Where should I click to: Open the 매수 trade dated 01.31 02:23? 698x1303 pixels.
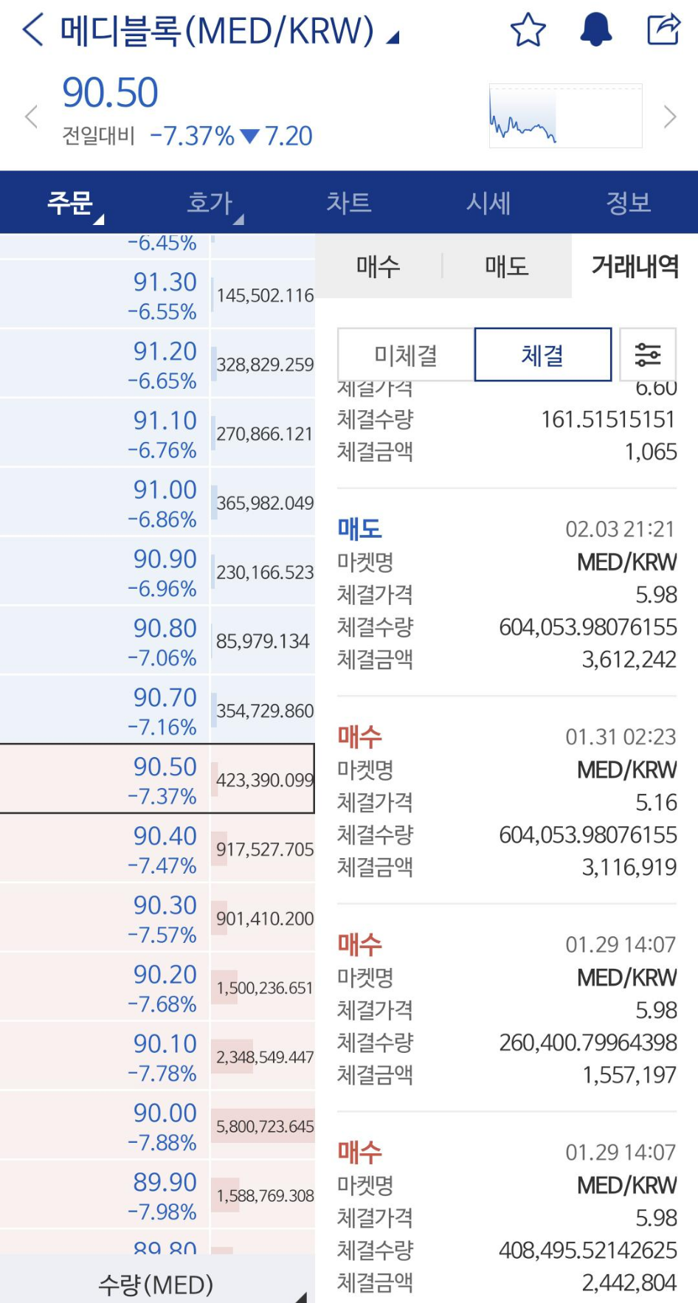(x=507, y=801)
